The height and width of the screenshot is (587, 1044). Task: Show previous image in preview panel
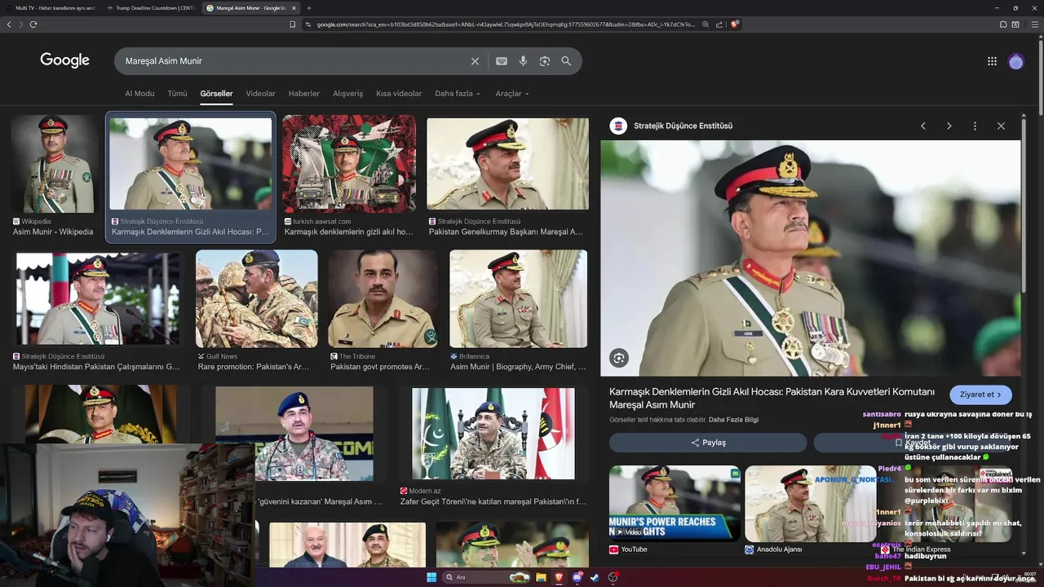point(923,126)
